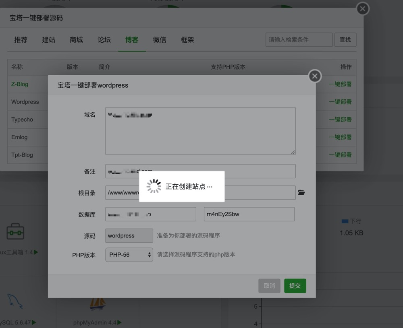The width and height of the screenshot is (403, 328).
Task: Select the 博客 tab
Action: (x=132, y=40)
